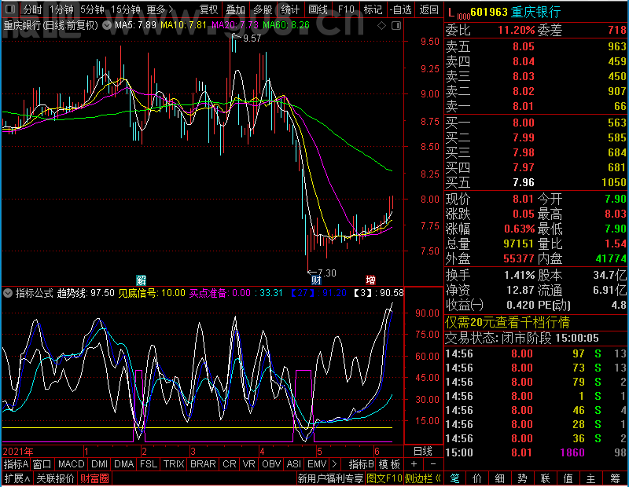
Task: Click the 叠加 overlay button
Action: (x=235, y=9)
